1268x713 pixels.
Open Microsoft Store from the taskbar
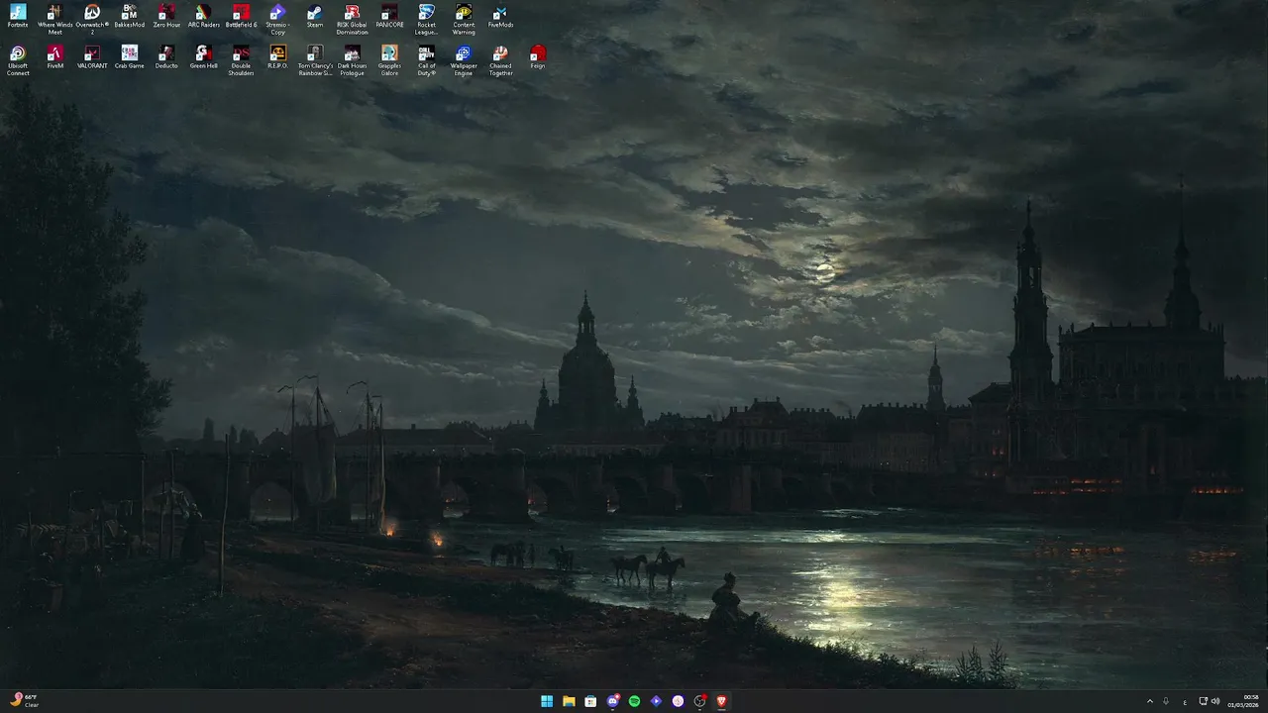(590, 701)
